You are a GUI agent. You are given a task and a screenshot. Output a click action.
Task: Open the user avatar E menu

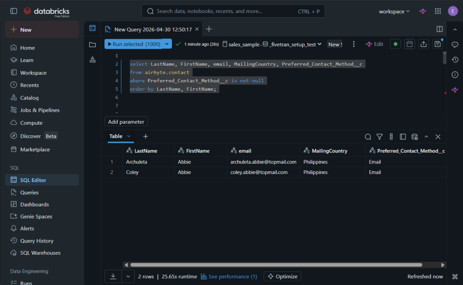pos(453,11)
